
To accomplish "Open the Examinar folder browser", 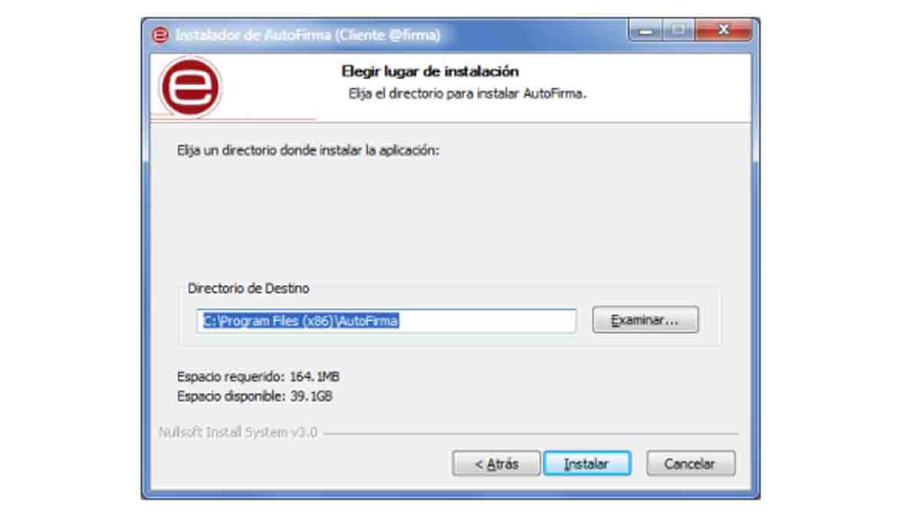I will coord(646,320).
